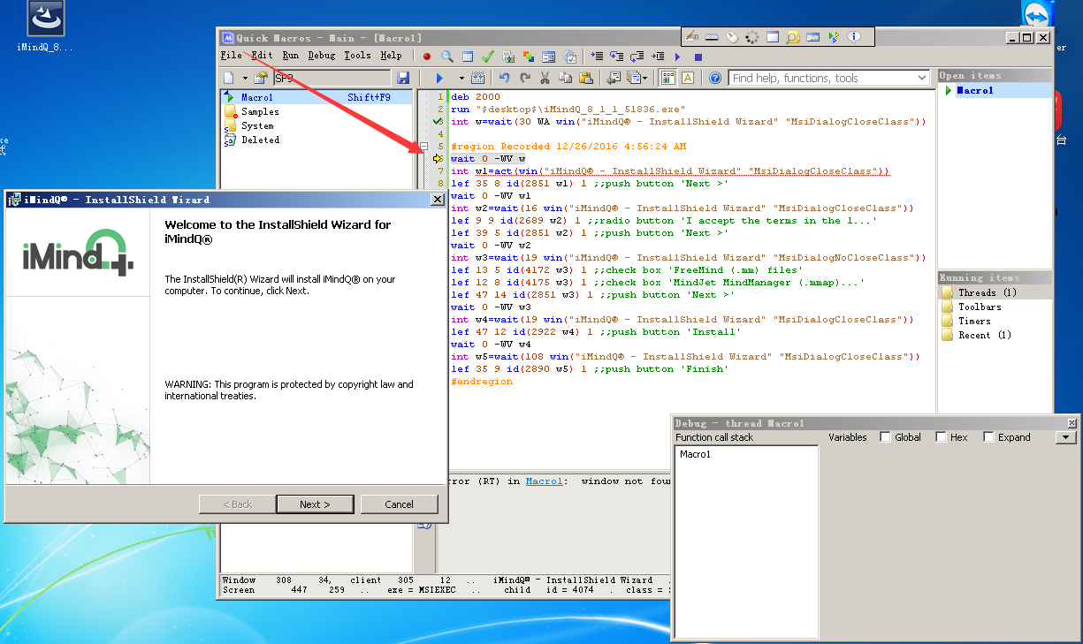The width and height of the screenshot is (1083, 644).
Task: Open Threads (1) under Running items
Action: pos(988,292)
